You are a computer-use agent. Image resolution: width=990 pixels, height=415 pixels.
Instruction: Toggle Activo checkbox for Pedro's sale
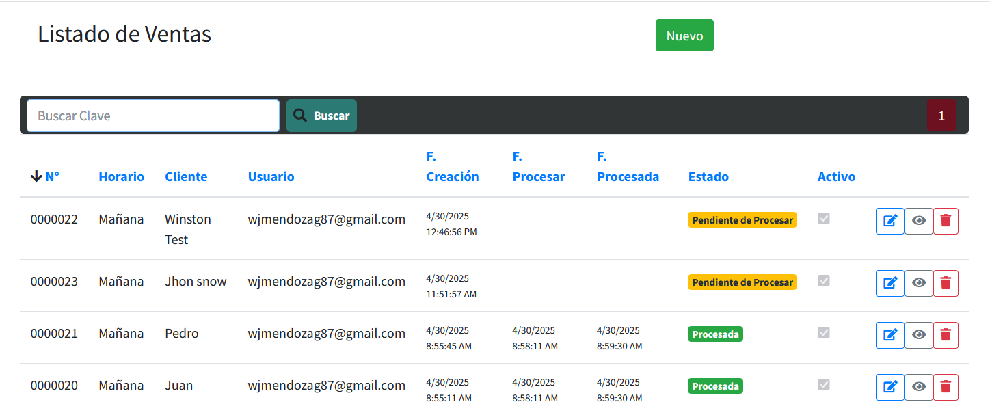pyautogui.click(x=824, y=333)
